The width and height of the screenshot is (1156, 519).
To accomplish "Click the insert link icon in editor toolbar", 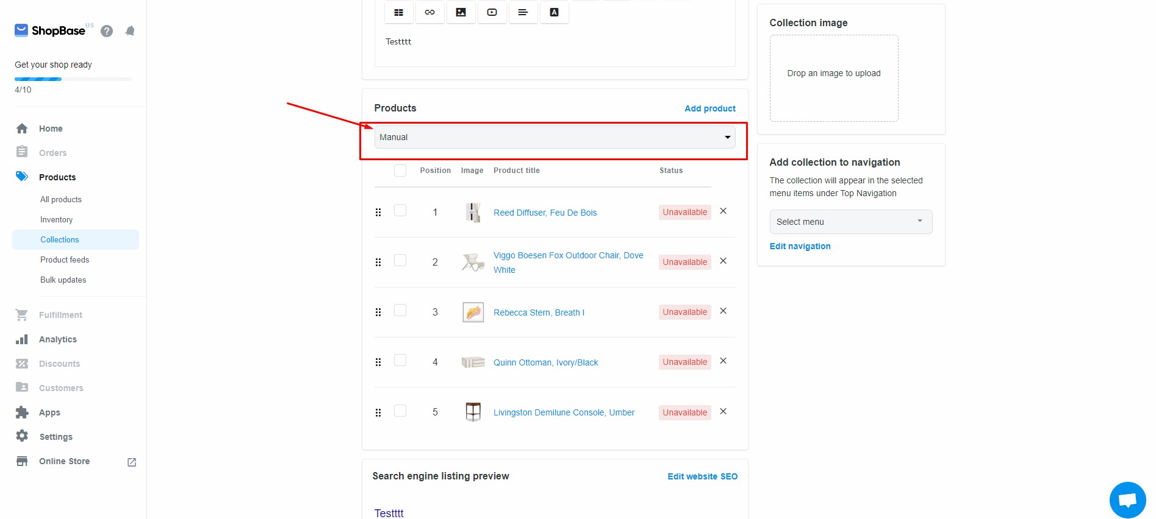I will (430, 12).
